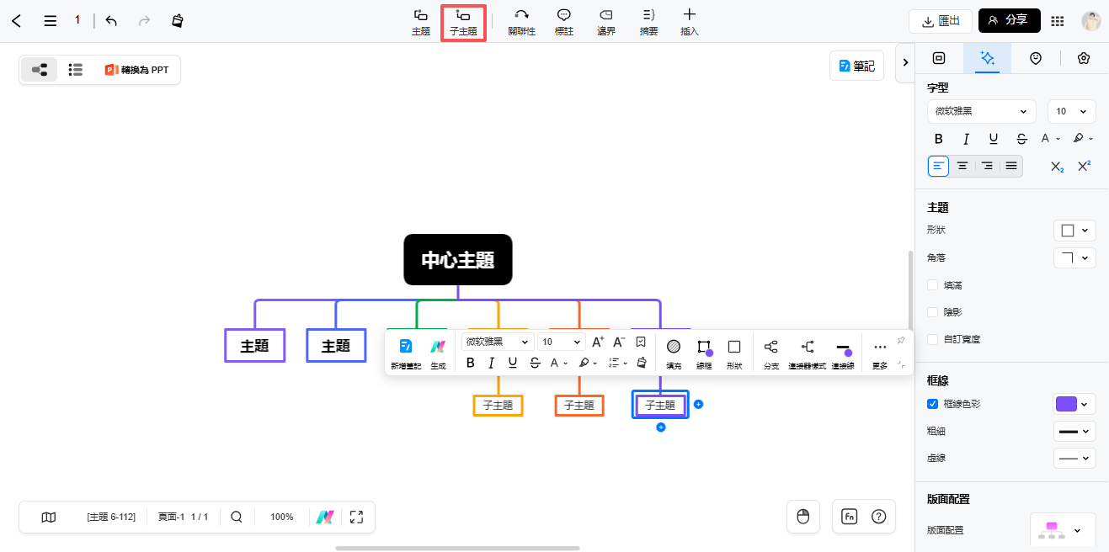Pick the purple 框線色彩 color swatch
The image size is (1109, 552).
tap(1068, 403)
